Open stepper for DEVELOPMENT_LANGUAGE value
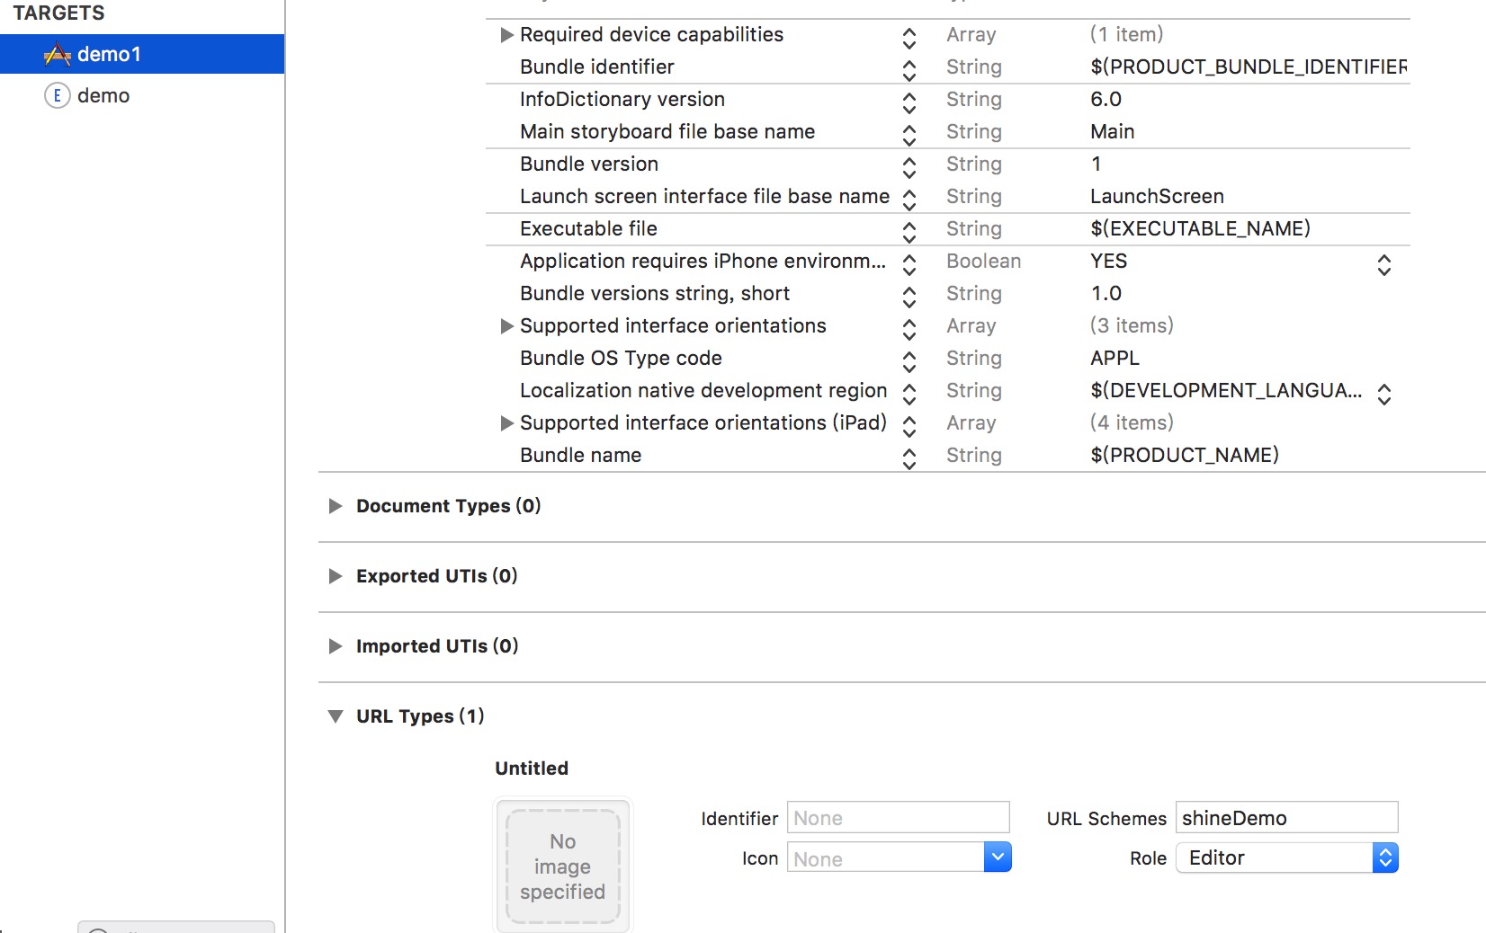Image resolution: width=1486 pixels, height=933 pixels. pyautogui.click(x=1384, y=393)
